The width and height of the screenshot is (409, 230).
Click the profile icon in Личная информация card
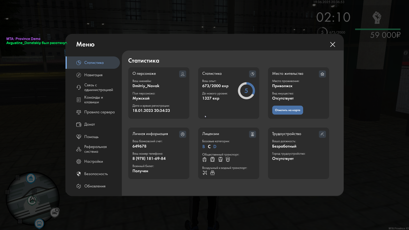[182, 134]
